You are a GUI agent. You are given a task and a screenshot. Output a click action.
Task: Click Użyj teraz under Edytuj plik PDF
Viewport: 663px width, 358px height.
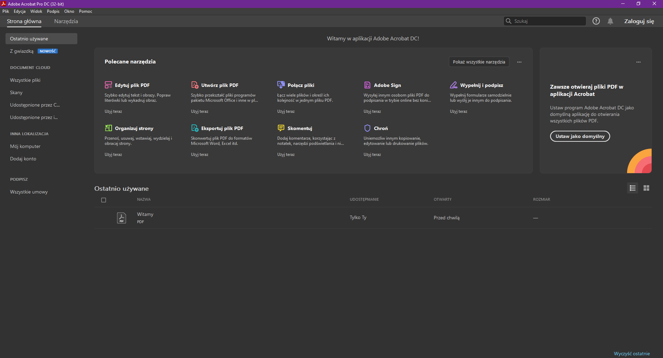pyautogui.click(x=113, y=111)
